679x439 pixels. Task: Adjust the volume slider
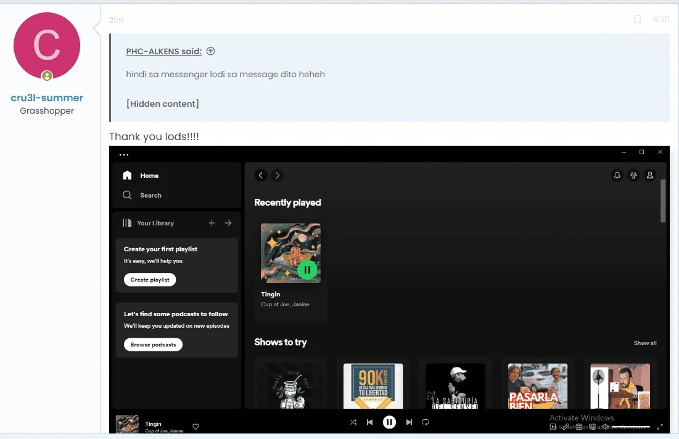[631, 427]
